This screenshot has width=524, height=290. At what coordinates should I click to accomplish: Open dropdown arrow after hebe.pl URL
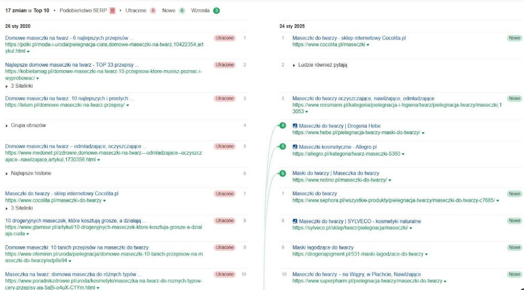[x=423, y=133]
